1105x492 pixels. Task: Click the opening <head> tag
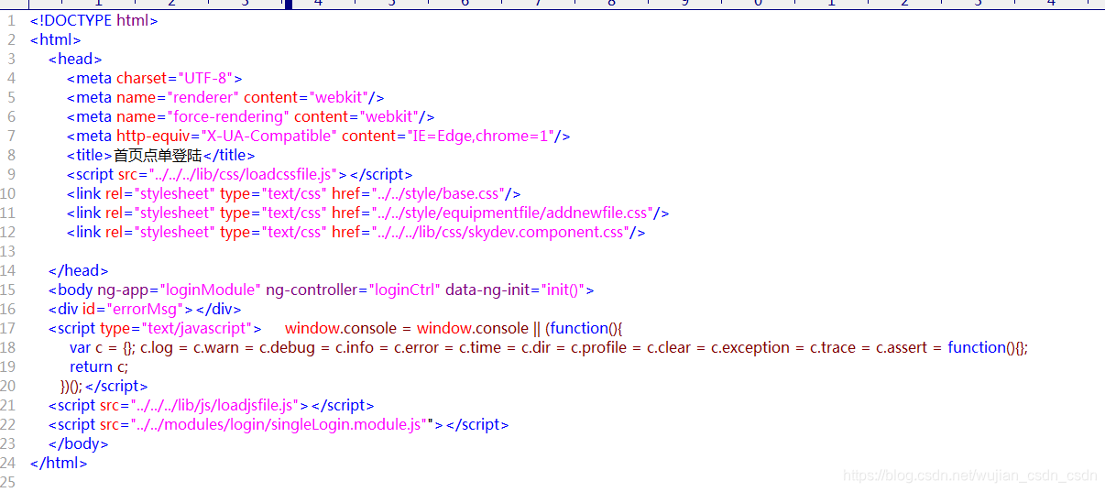[75, 59]
